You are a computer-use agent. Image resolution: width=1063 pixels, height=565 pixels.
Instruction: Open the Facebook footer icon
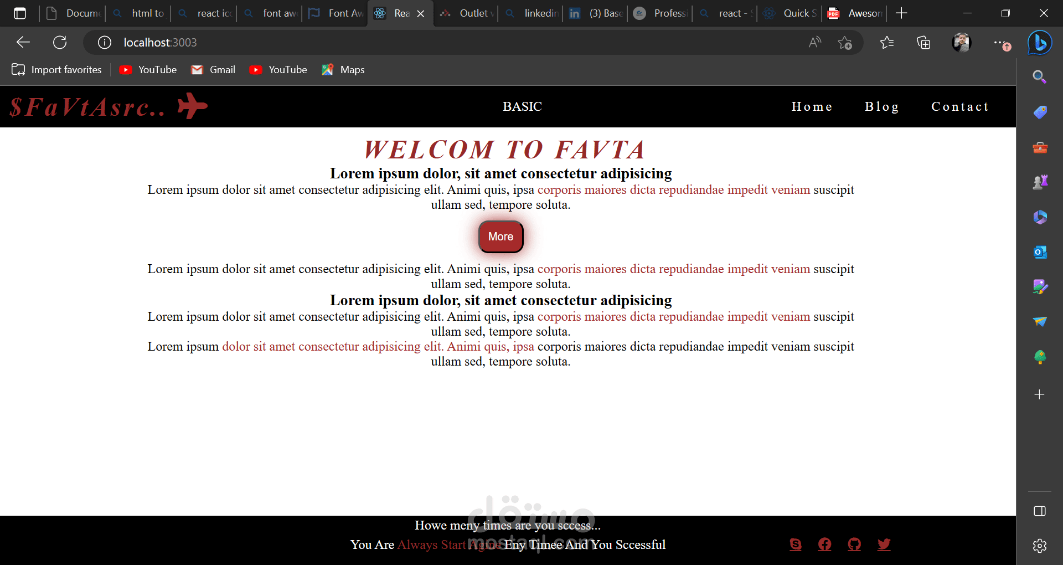pos(825,545)
